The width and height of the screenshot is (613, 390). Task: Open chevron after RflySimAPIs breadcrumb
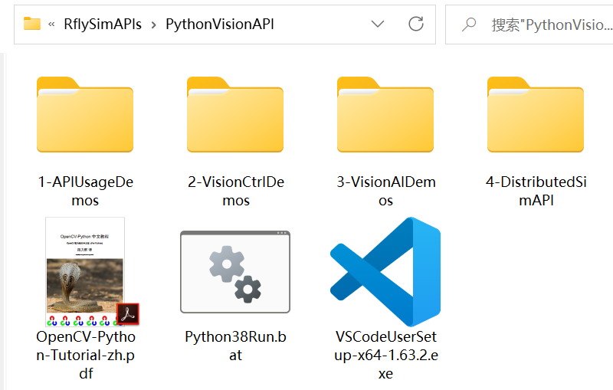[154, 25]
